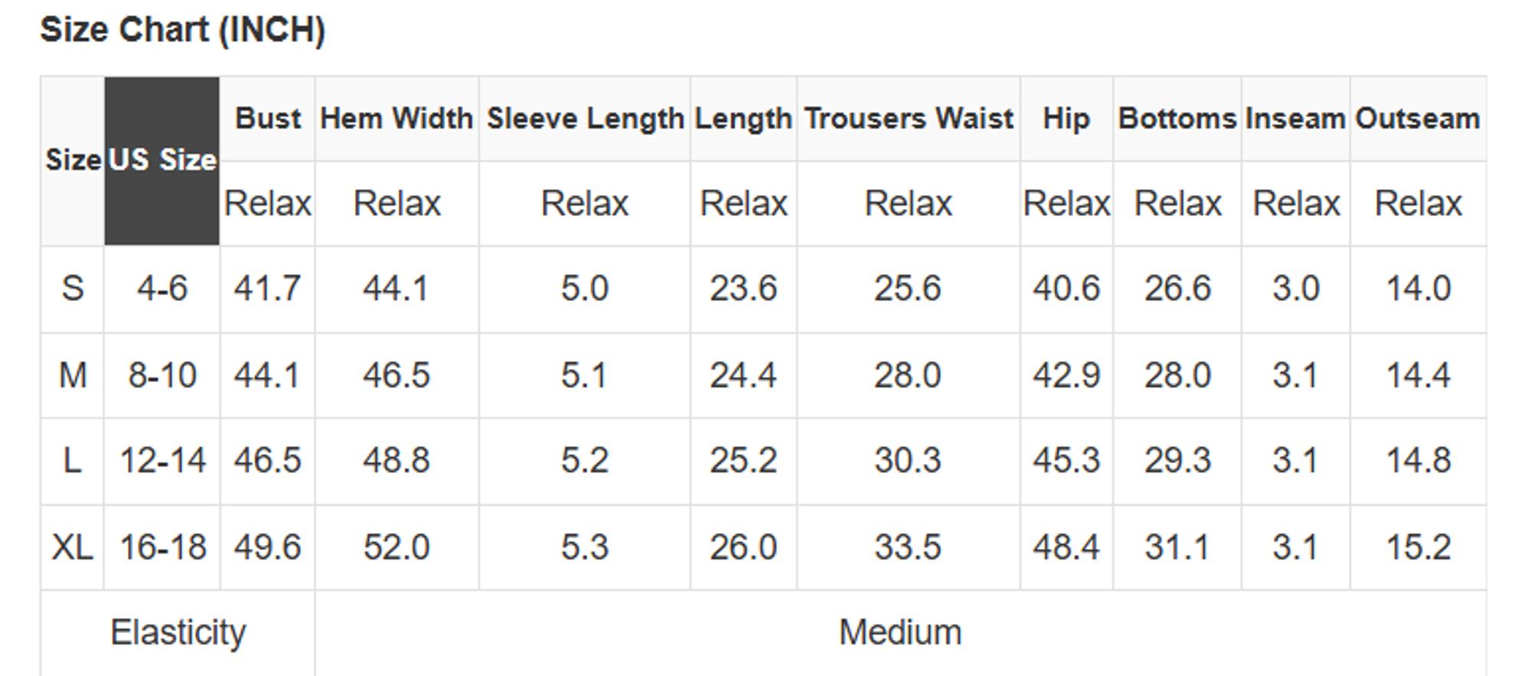1531x676 pixels.
Task: Select the size M outseam value 14.4
Action: click(1418, 376)
